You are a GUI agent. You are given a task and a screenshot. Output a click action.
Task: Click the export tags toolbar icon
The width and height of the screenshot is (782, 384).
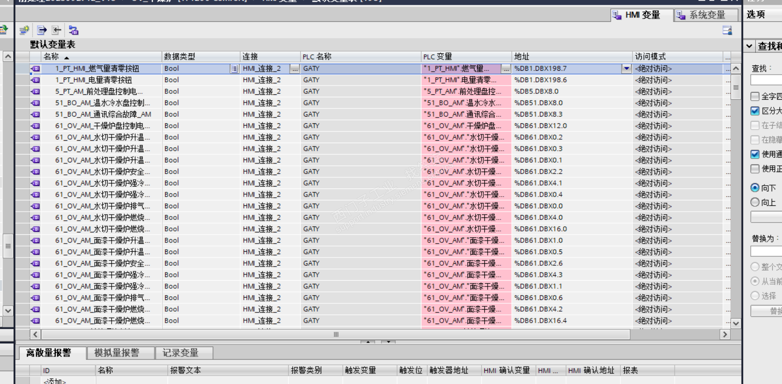42,30
